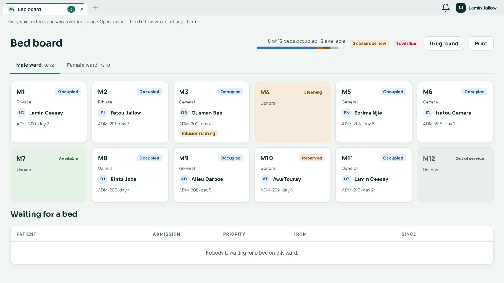
Task: Select the Bed board browser tab
Action: [46, 9]
